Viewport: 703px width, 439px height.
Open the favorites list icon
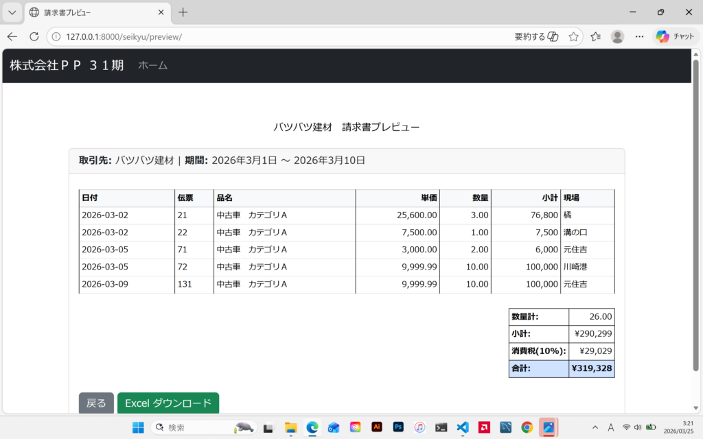(x=595, y=36)
